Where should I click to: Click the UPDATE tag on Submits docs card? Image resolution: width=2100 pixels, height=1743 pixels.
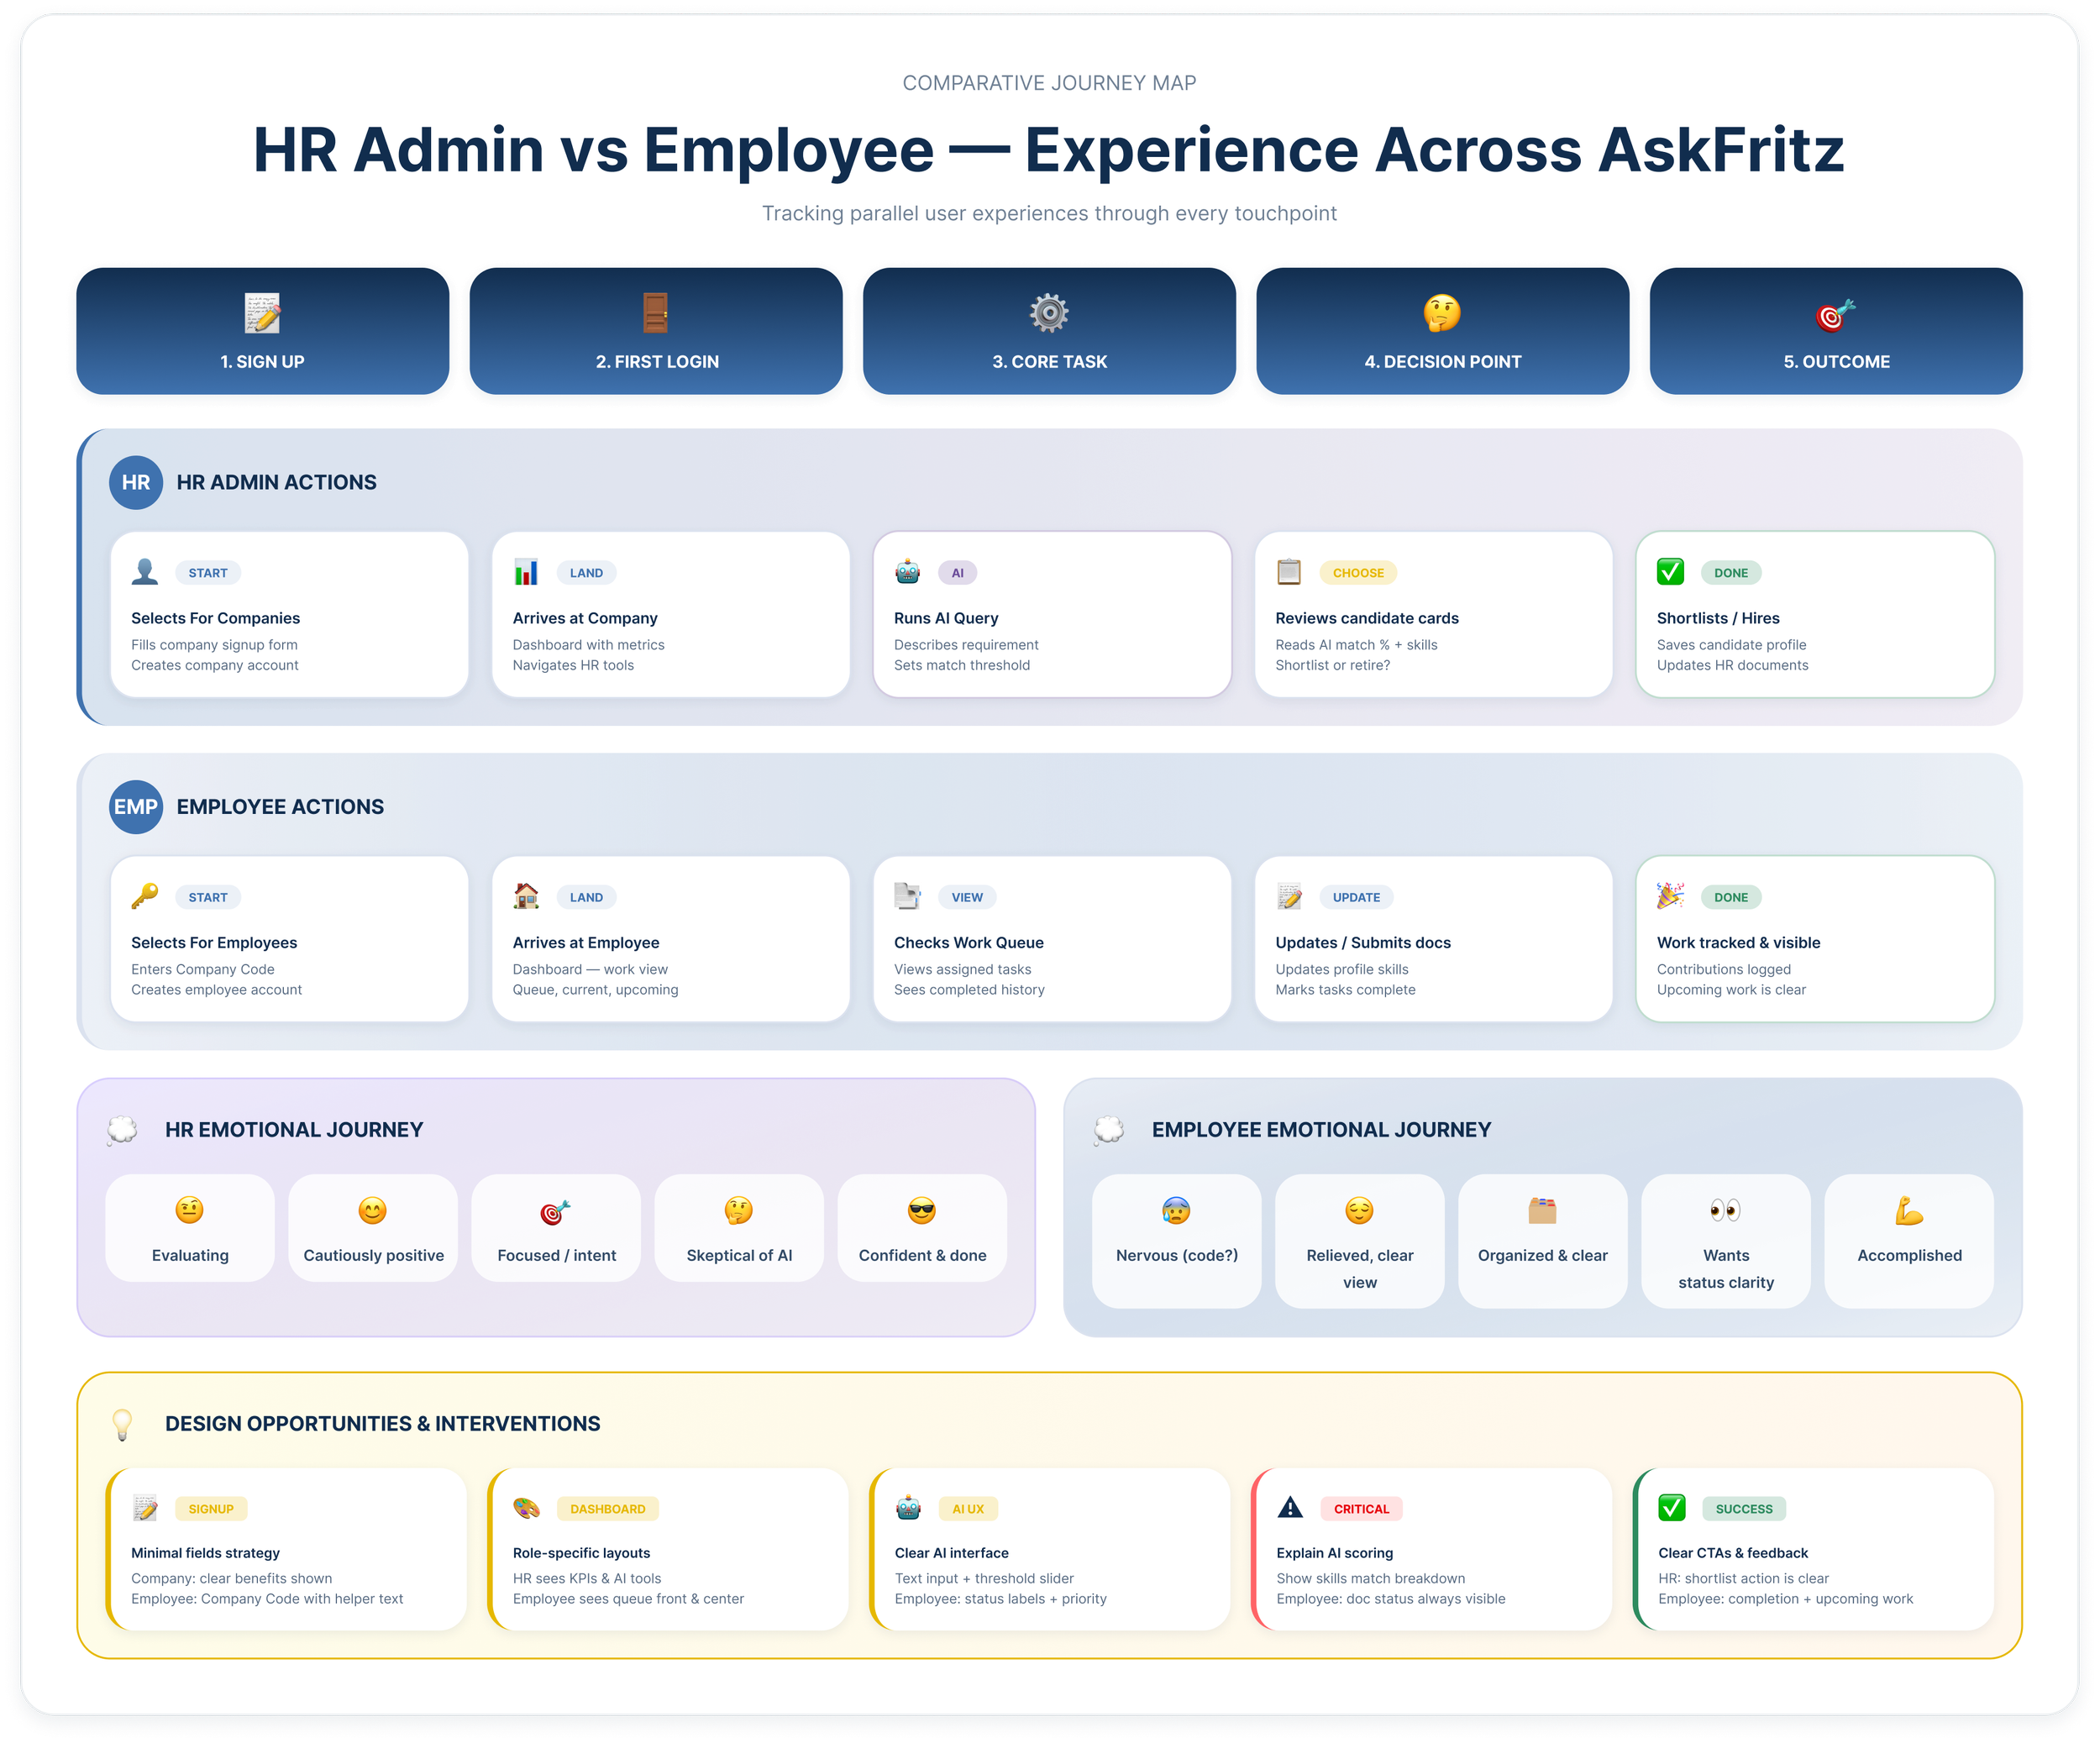[1356, 897]
